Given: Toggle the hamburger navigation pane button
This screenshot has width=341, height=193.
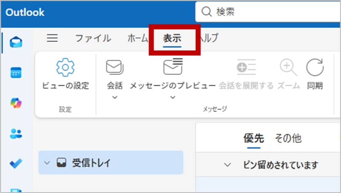Looking at the screenshot, I should pyautogui.click(x=52, y=38).
